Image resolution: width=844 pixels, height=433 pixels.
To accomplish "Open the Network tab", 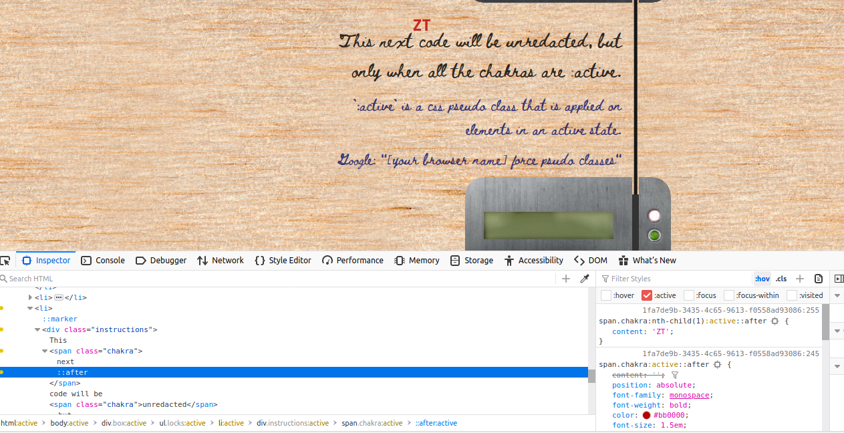I will pyautogui.click(x=221, y=261).
